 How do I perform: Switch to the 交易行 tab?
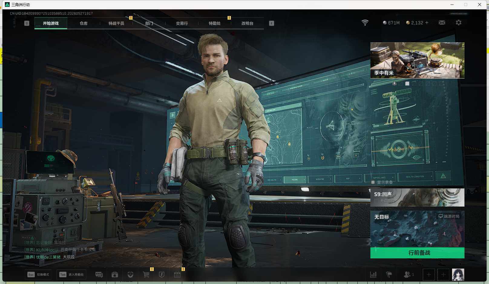pyautogui.click(x=182, y=23)
